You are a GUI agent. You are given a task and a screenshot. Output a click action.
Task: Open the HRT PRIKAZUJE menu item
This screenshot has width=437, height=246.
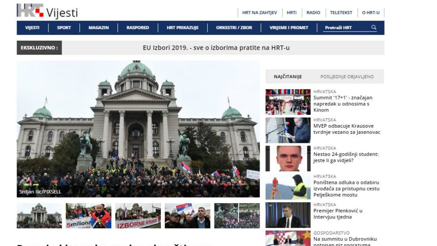(x=183, y=28)
